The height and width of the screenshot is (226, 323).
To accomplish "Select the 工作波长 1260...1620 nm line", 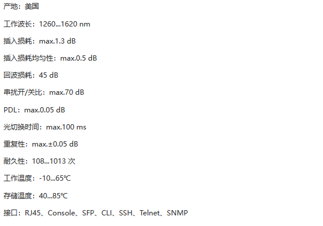I will [47, 24].
